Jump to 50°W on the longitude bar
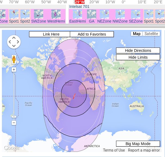165x157 pixels. (46, 2)
